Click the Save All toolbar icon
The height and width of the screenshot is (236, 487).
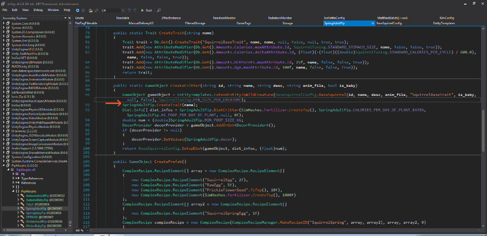pyautogui.click(x=96, y=10)
